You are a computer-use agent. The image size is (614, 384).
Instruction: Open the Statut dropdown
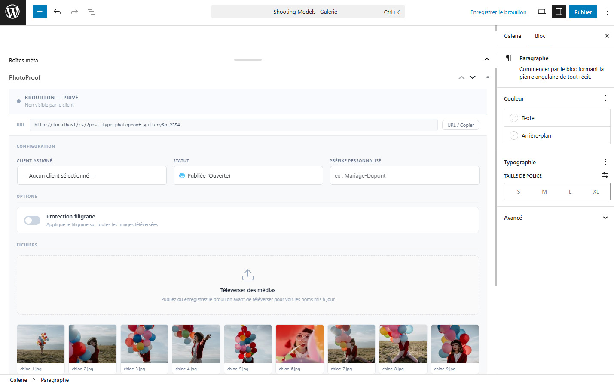click(248, 175)
